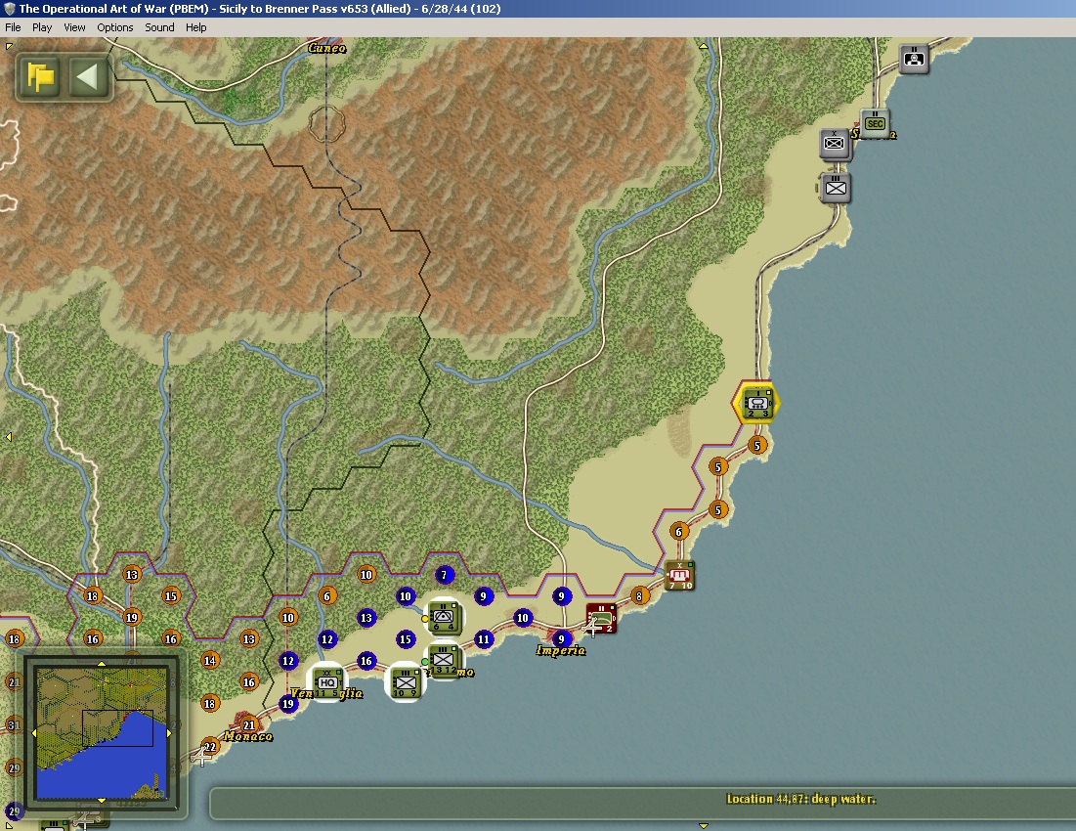Click the blue 16 hex marker
The height and width of the screenshot is (831, 1076).
[366, 661]
